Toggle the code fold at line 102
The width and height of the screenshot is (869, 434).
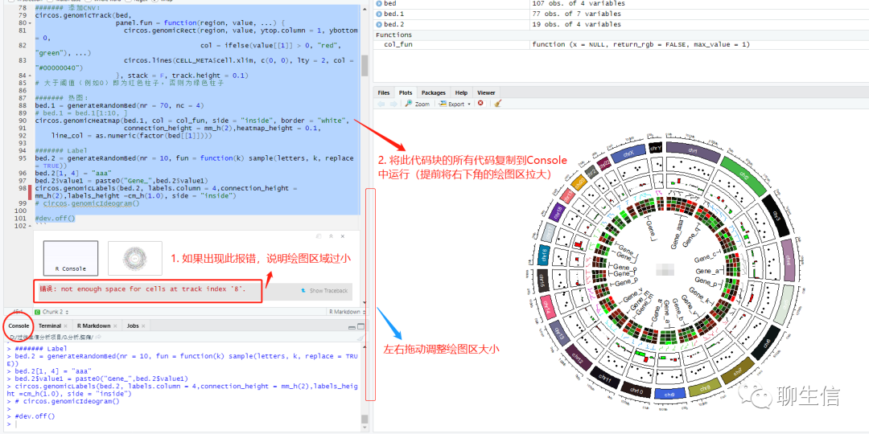click(x=29, y=226)
